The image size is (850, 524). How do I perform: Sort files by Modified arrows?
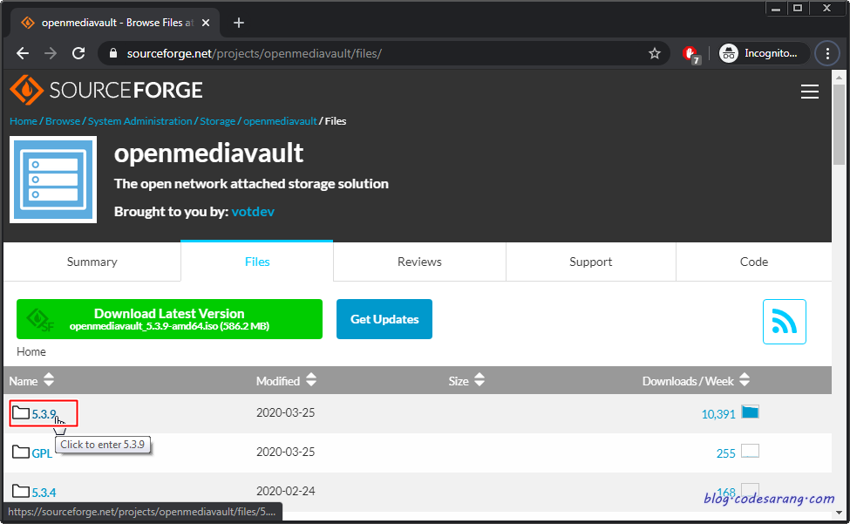[311, 379]
